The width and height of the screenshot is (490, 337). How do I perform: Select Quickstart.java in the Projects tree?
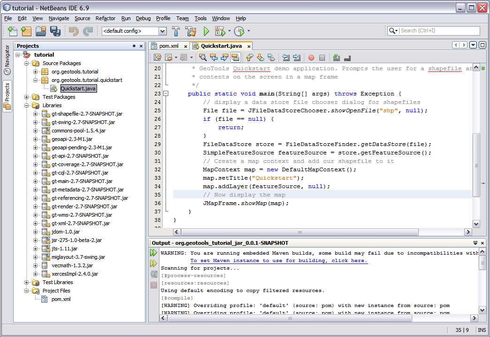point(78,88)
